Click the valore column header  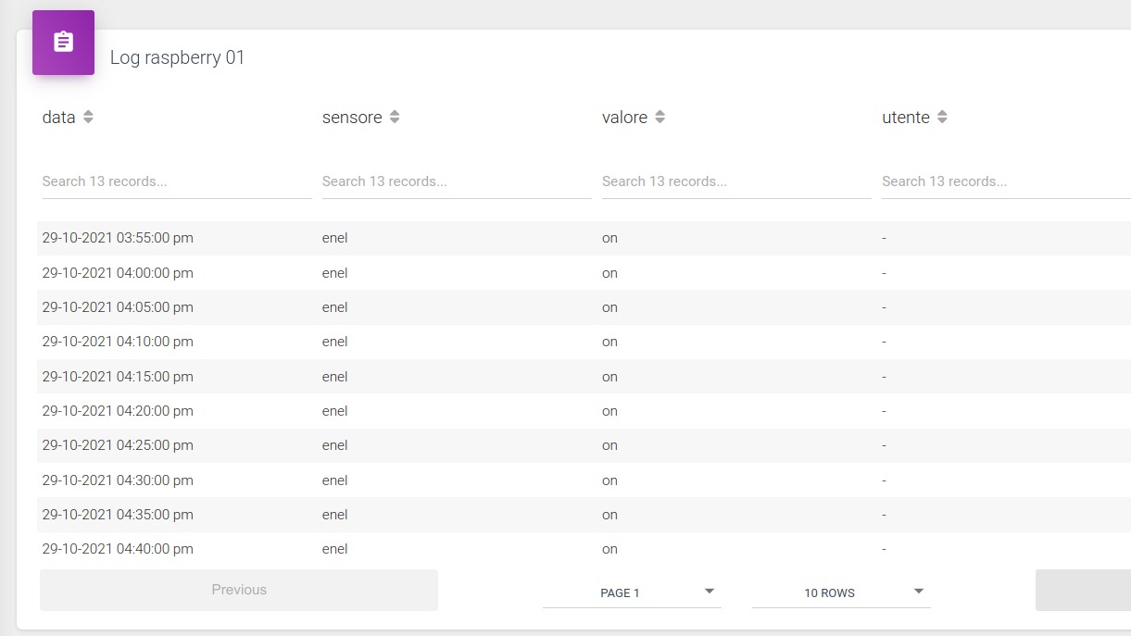coord(624,118)
